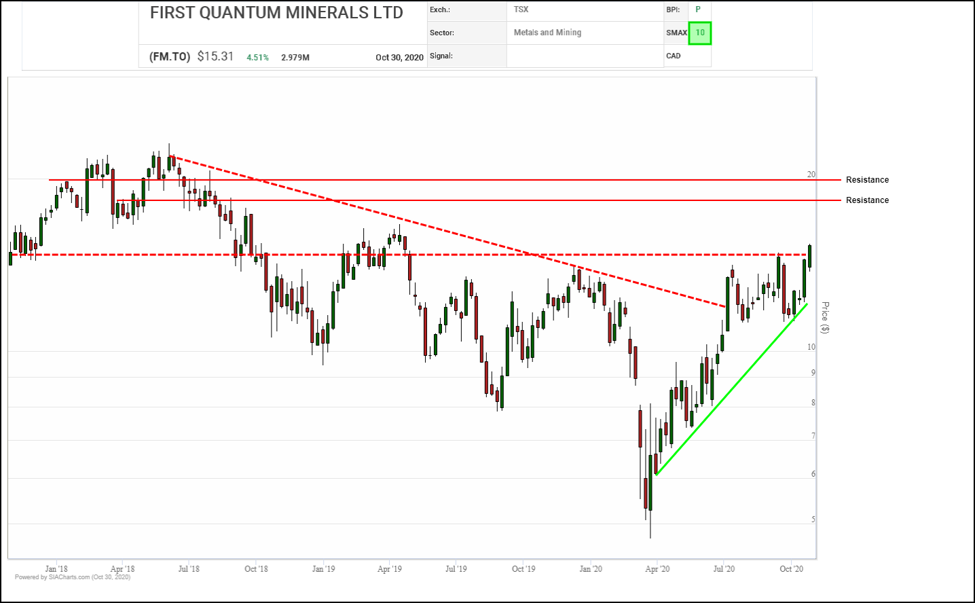Click the FIRST QUANTUM MINERALS LTD title
This screenshot has height=603, width=975.
click(x=276, y=13)
